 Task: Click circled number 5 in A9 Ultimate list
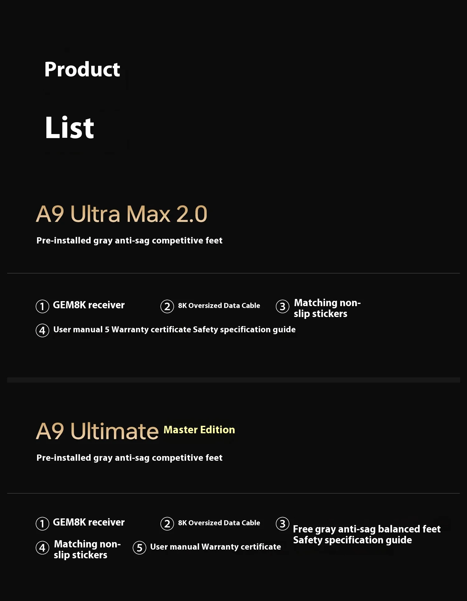point(139,548)
